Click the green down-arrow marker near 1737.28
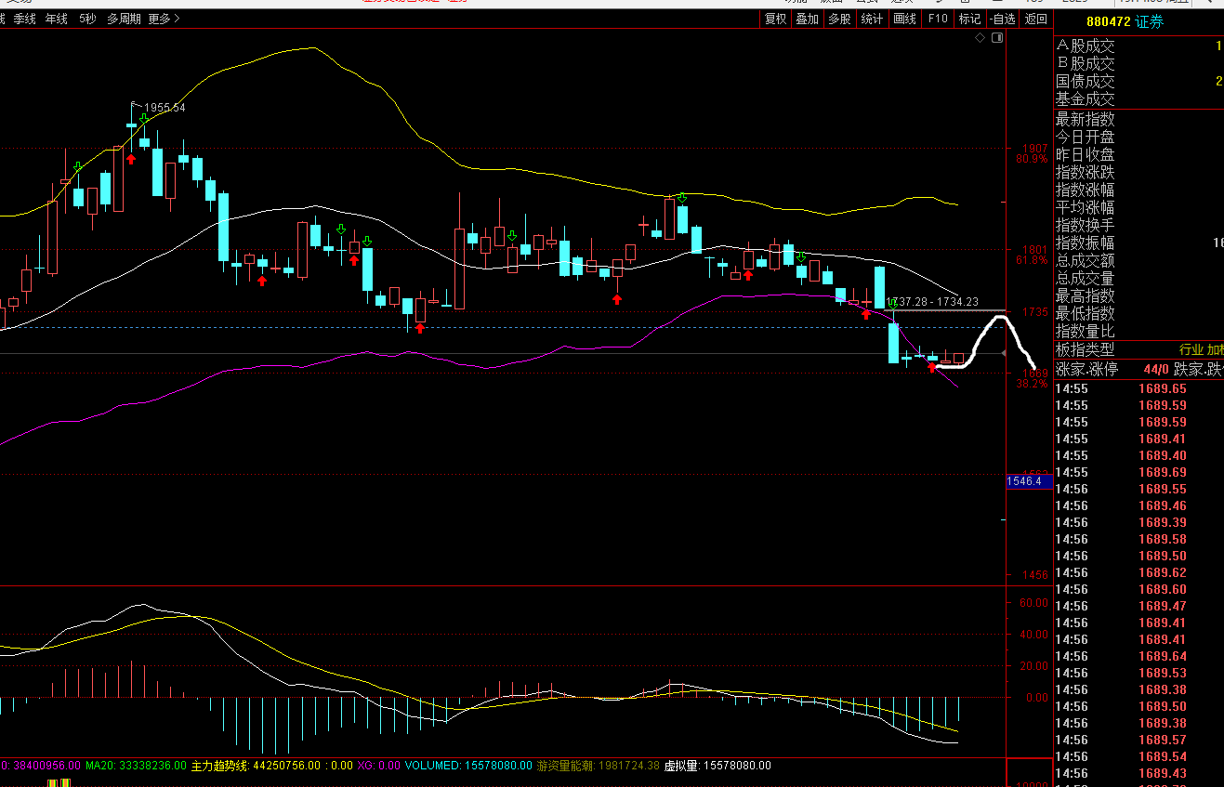1224x787 pixels. 893,304
